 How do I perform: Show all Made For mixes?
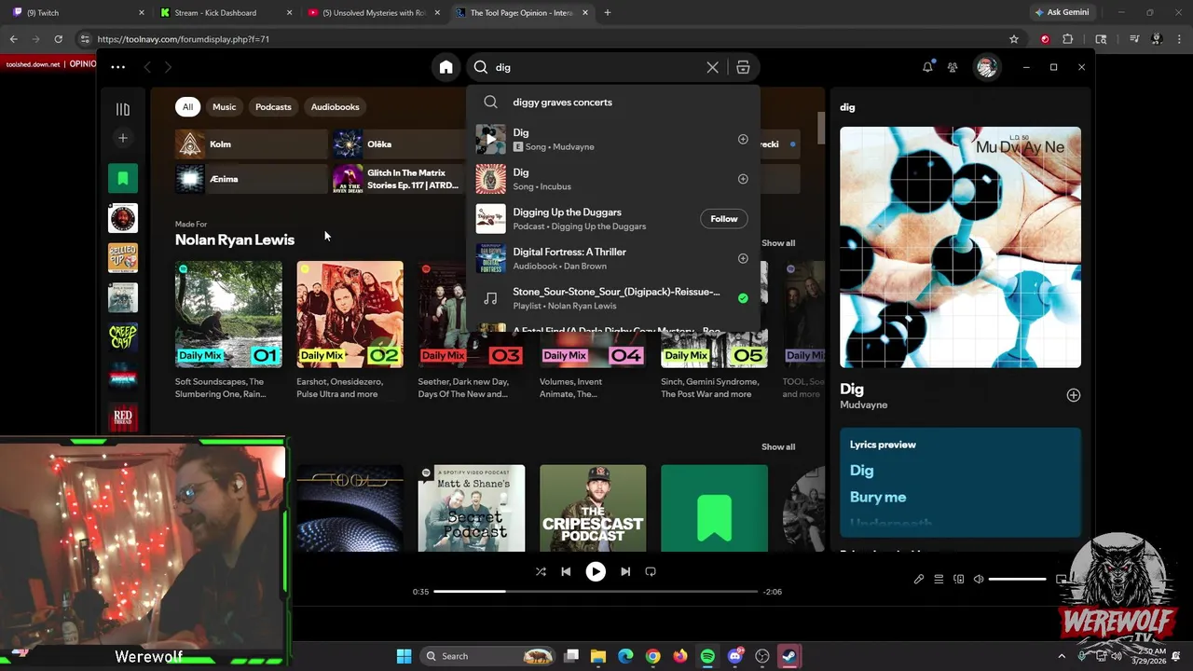(x=778, y=243)
